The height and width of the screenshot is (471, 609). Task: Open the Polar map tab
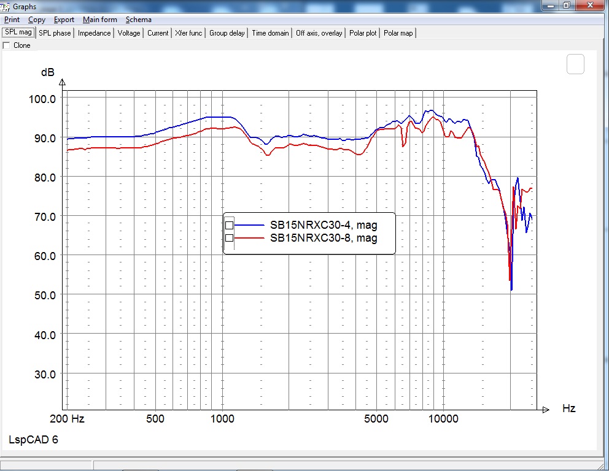pyautogui.click(x=398, y=33)
